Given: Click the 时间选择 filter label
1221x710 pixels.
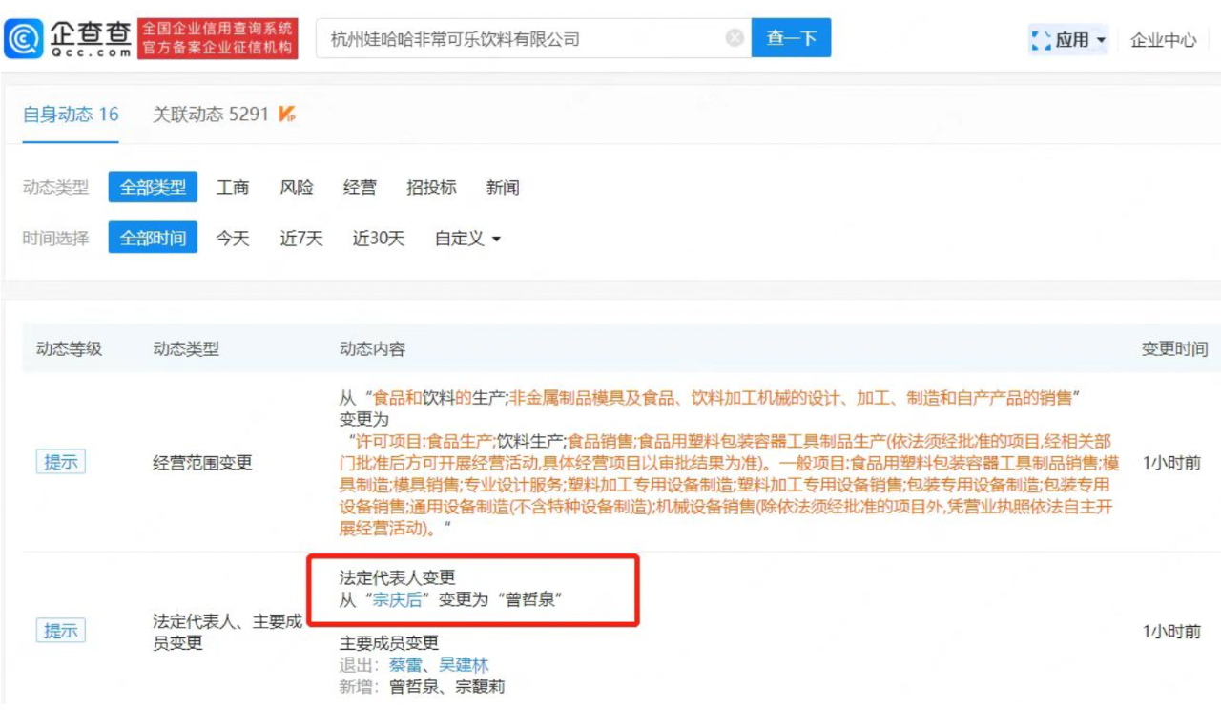Looking at the screenshot, I should 55,239.
